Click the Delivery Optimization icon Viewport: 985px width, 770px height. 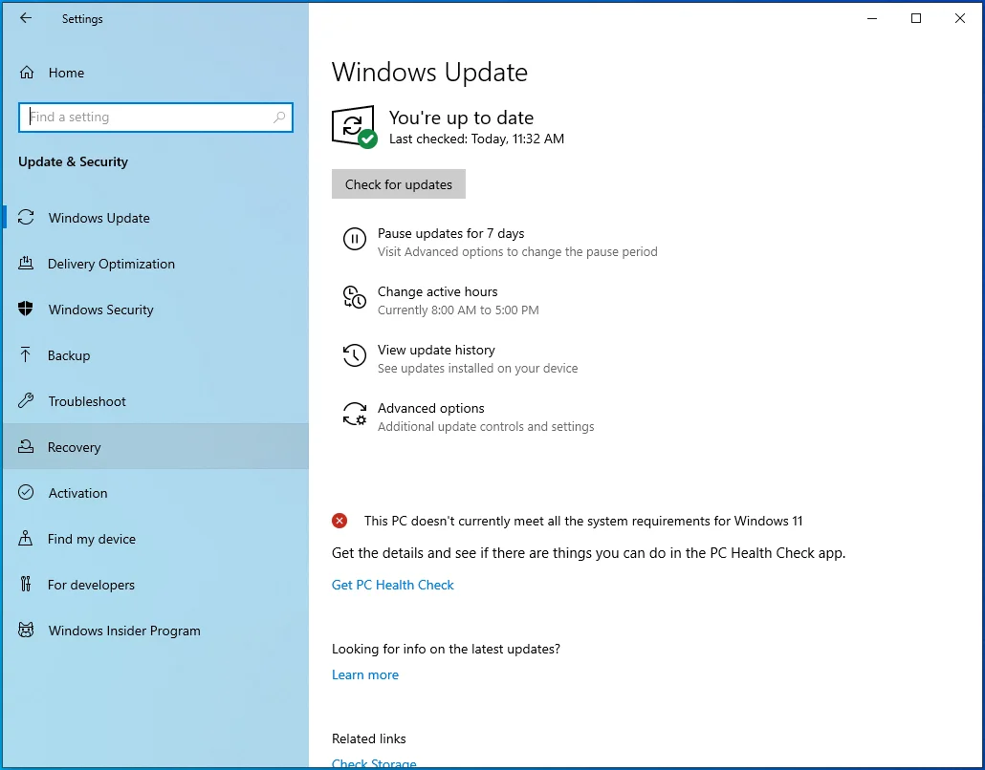(26, 263)
